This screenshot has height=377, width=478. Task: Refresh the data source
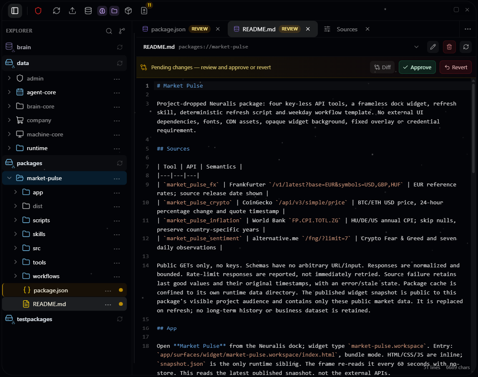[x=119, y=63]
